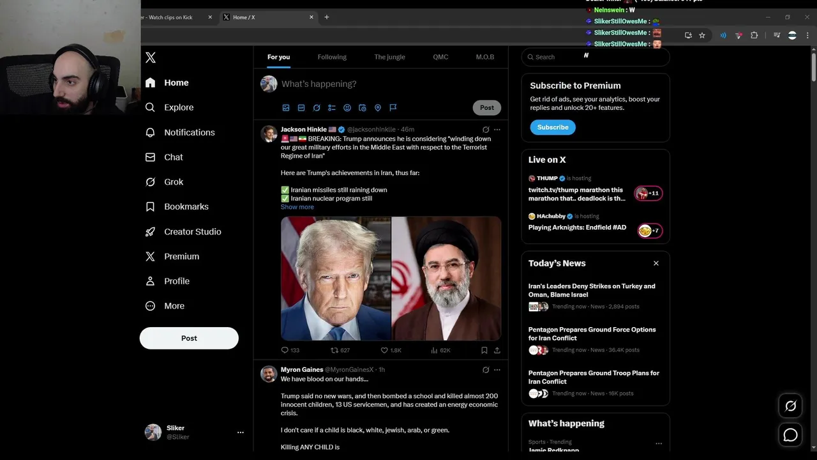Image resolution: width=817 pixels, height=460 pixels.
Task: Open Chat in sidebar
Action: [165, 157]
